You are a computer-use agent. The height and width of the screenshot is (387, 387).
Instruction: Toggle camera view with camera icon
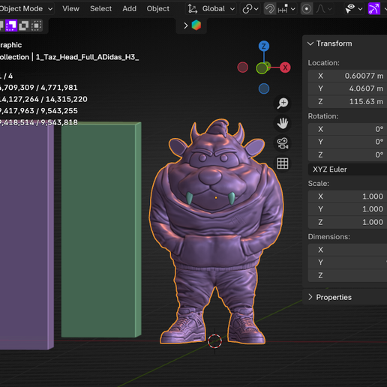[283, 143]
